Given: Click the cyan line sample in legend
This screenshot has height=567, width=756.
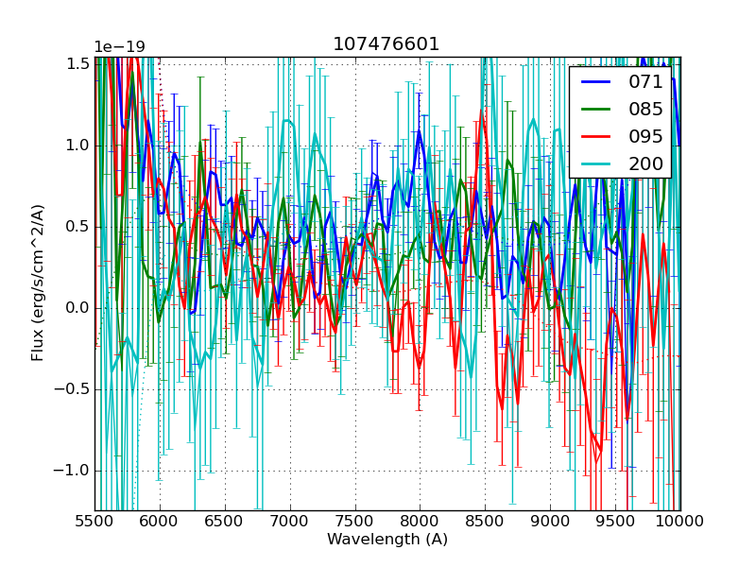Looking at the screenshot, I should pyautogui.click(x=595, y=163).
